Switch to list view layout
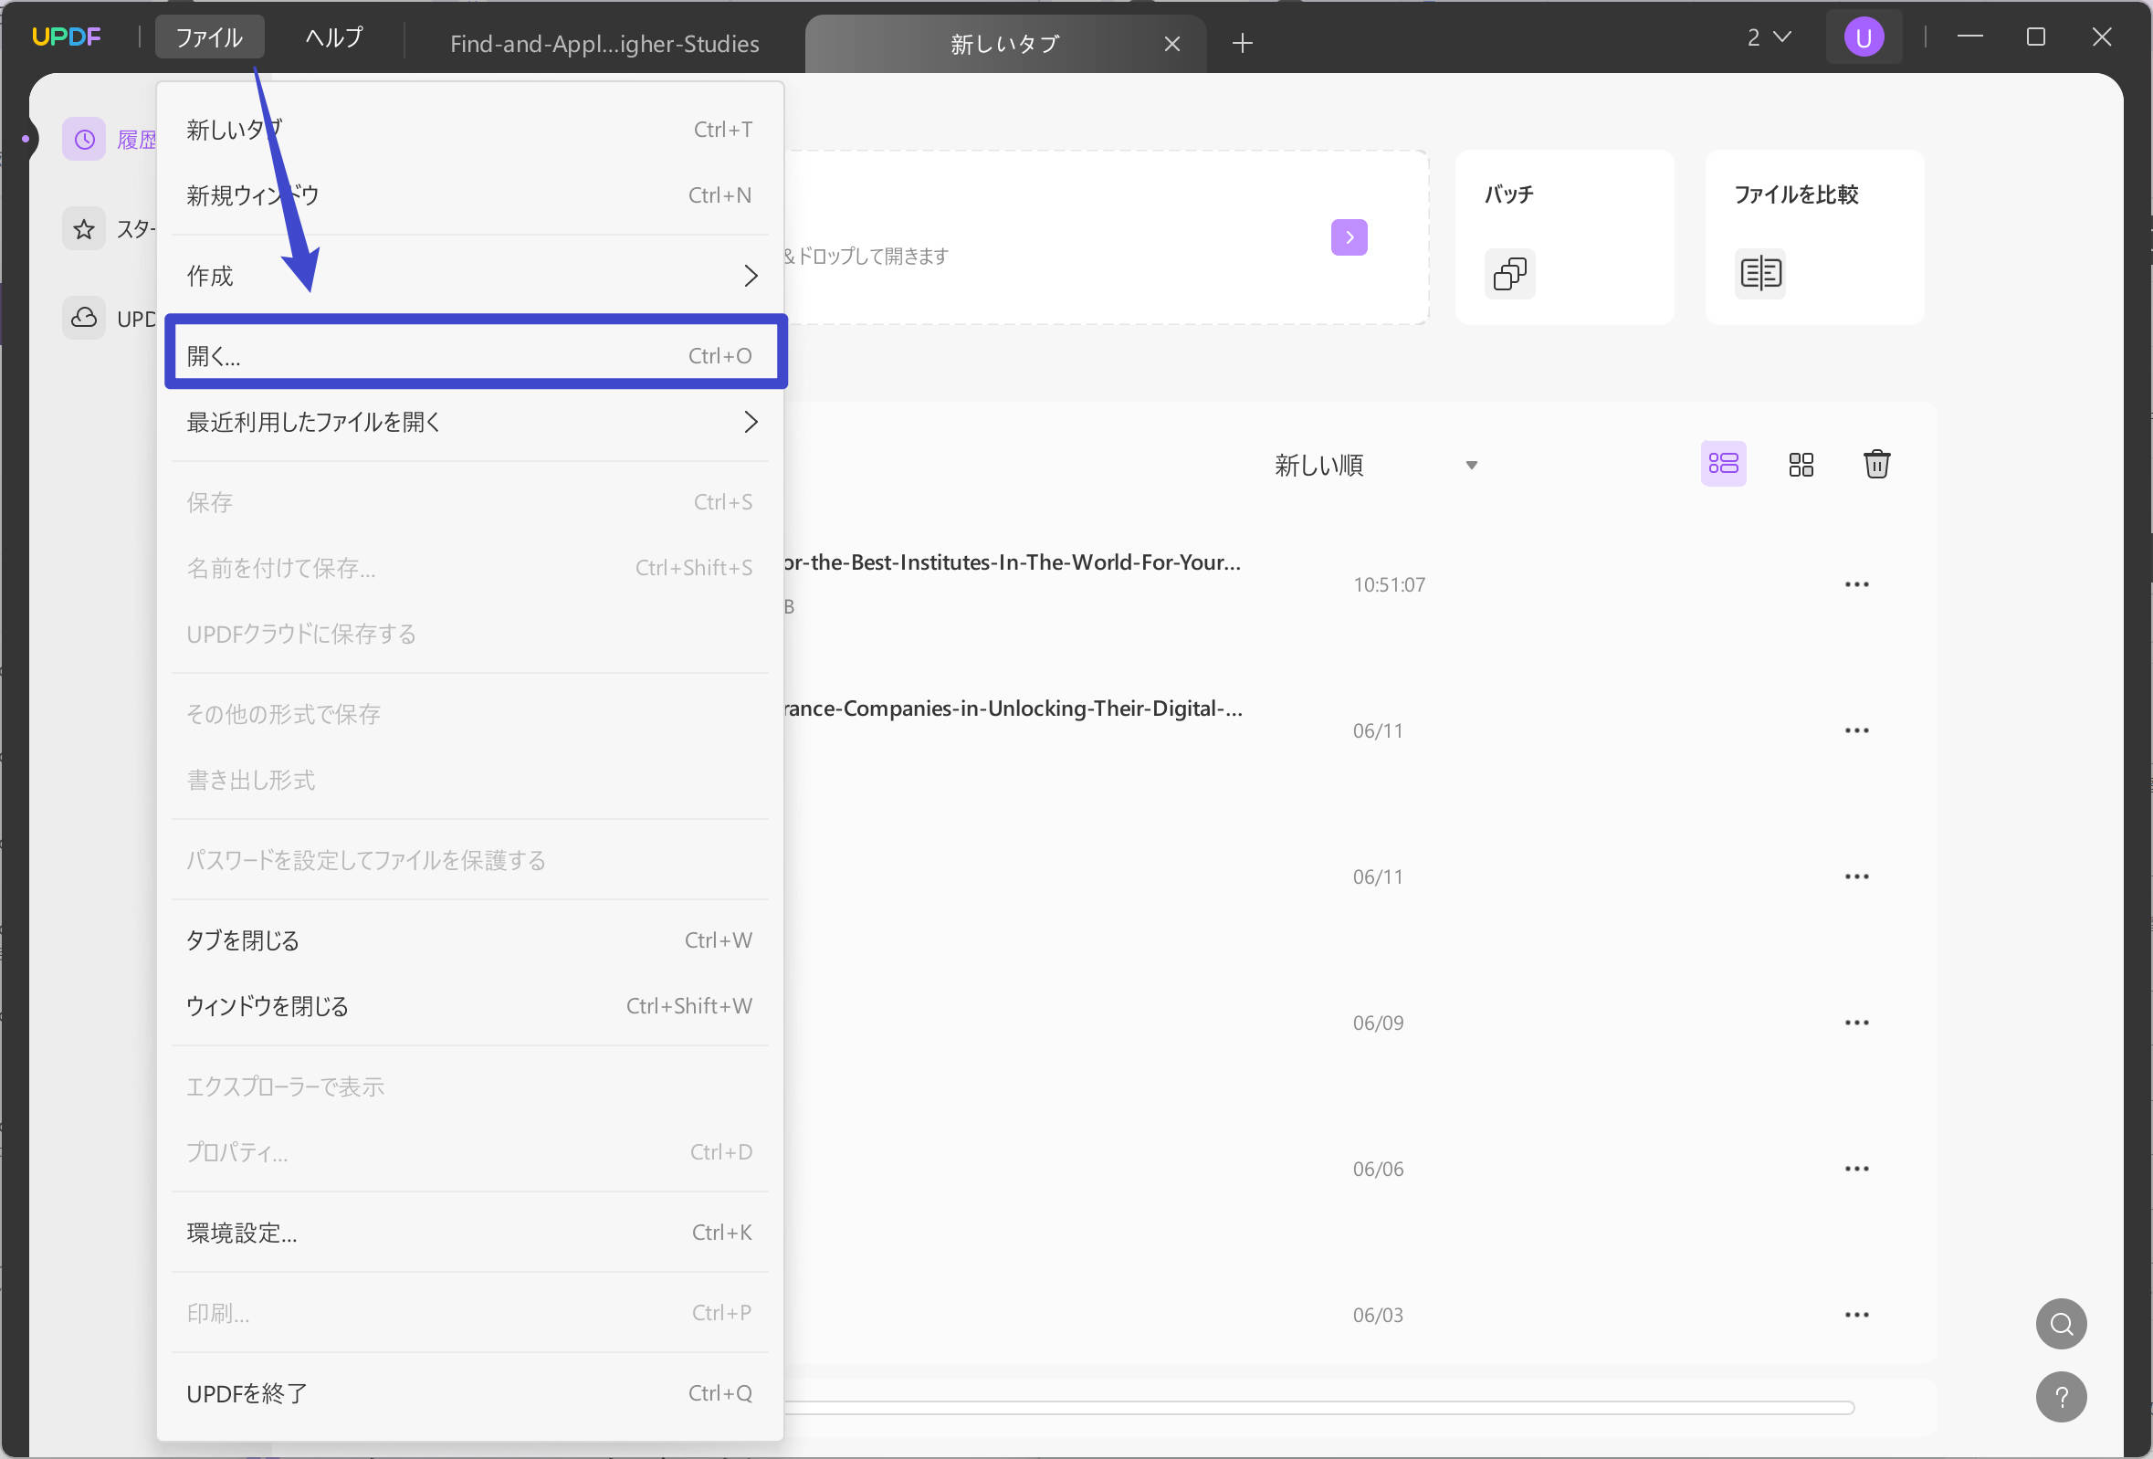2153x1459 pixels. [x=1723, y=464]
